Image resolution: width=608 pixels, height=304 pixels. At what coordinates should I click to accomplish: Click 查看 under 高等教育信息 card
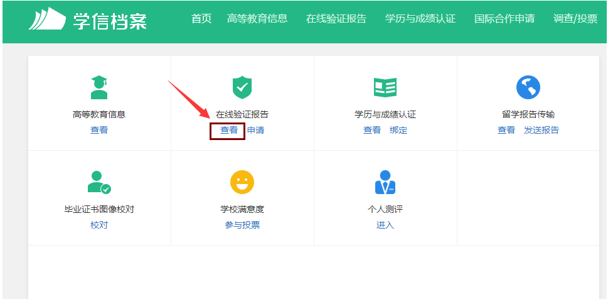(99, 130)
